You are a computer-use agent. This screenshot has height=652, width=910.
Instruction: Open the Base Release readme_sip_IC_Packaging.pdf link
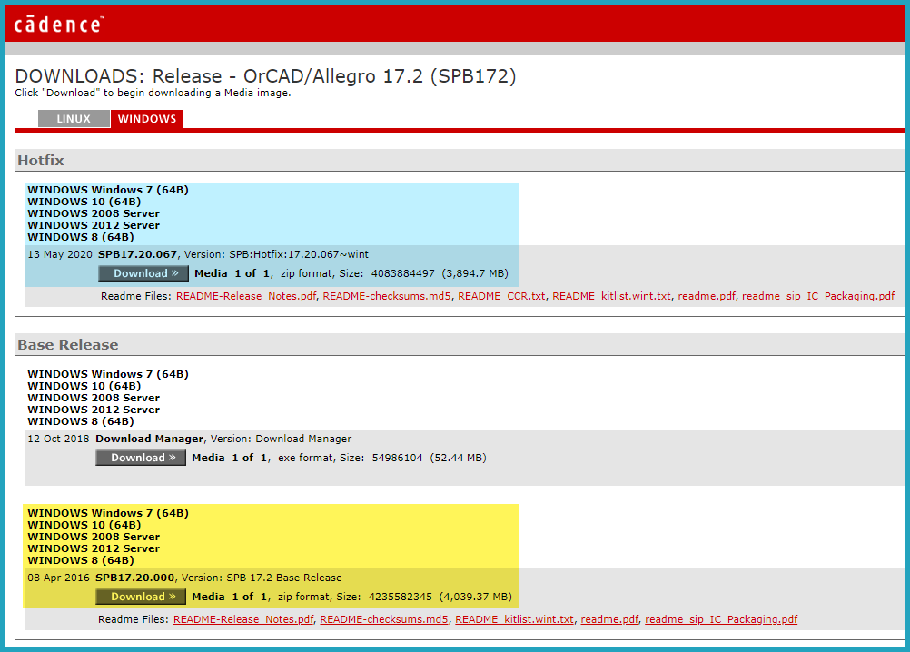(x=721, y=619)
